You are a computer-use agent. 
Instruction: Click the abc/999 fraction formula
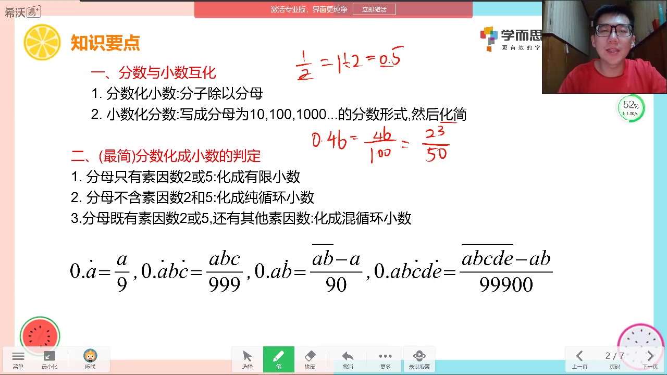(x=225, y=272)
